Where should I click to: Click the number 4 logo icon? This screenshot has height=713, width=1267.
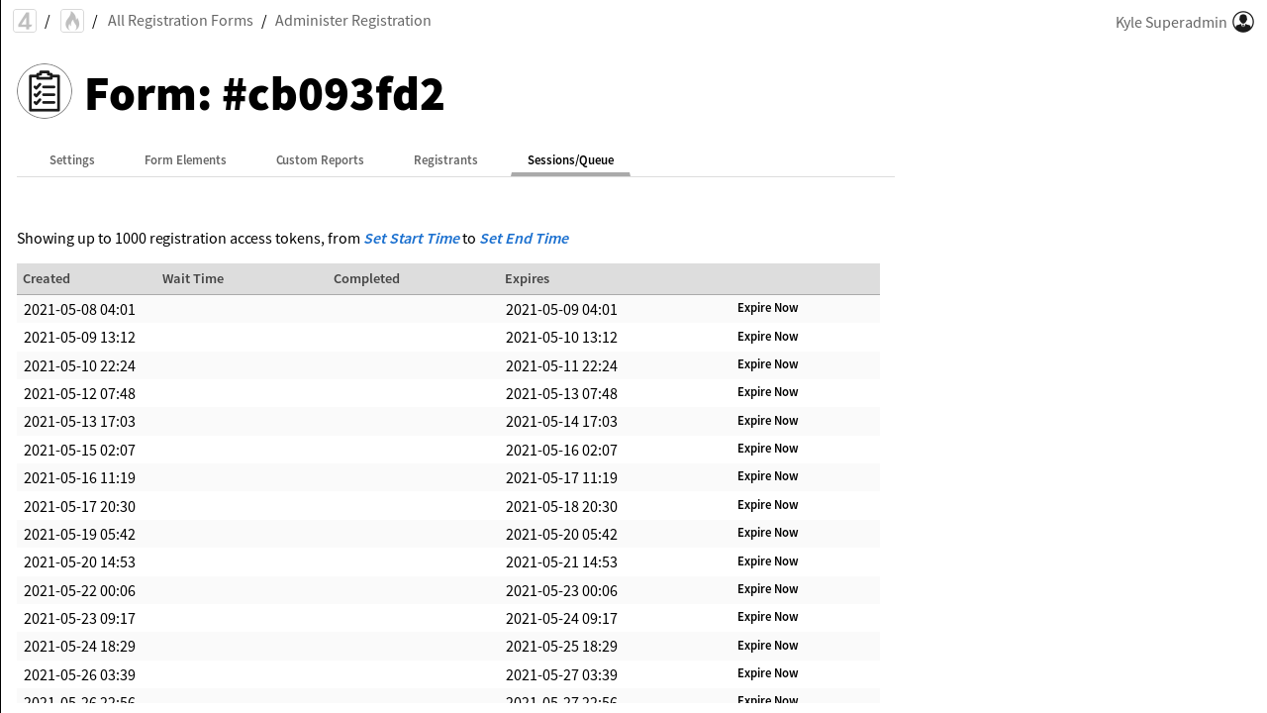25,21
